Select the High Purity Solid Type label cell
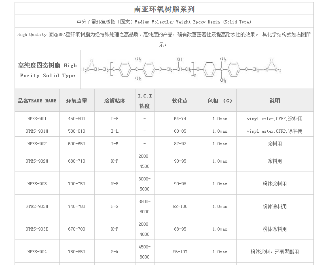 [x=48, y=70]
